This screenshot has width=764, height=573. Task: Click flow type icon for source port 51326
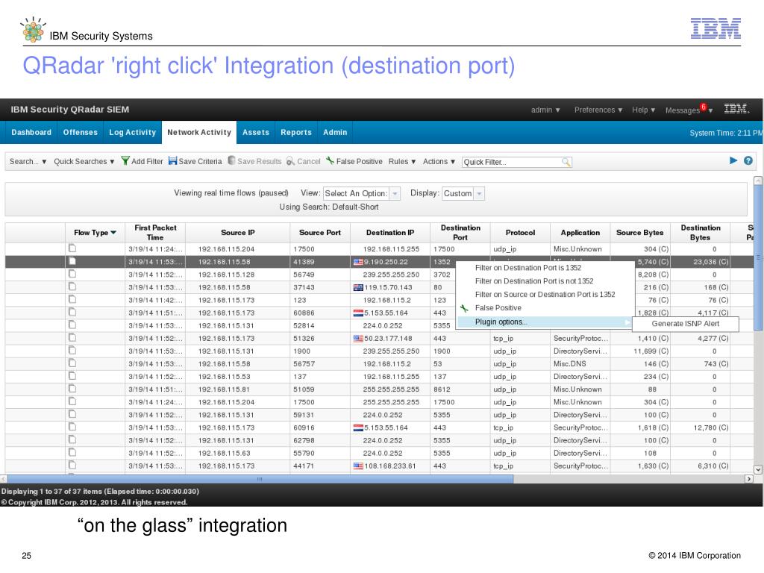click(72, 337)
